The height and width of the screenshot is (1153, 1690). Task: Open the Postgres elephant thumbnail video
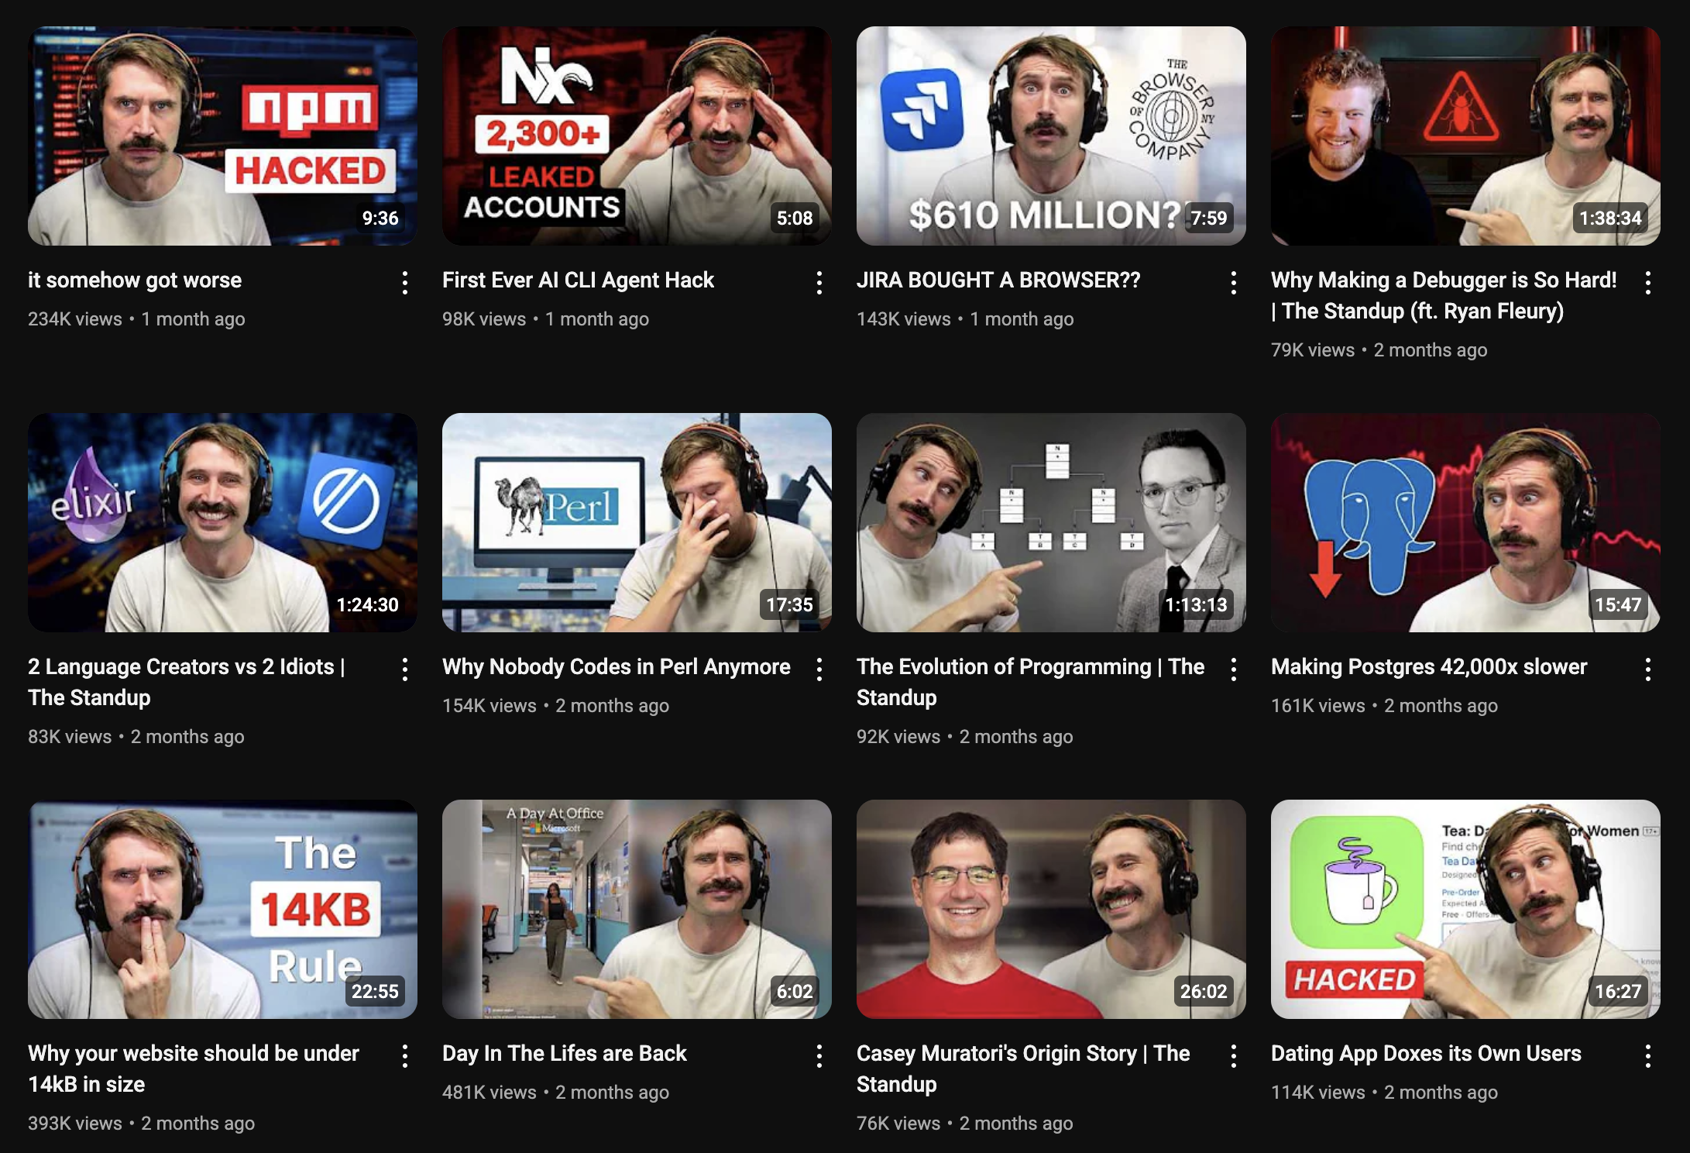coord(1465,522)
